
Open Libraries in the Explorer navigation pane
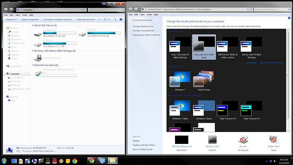coord(12,28)
